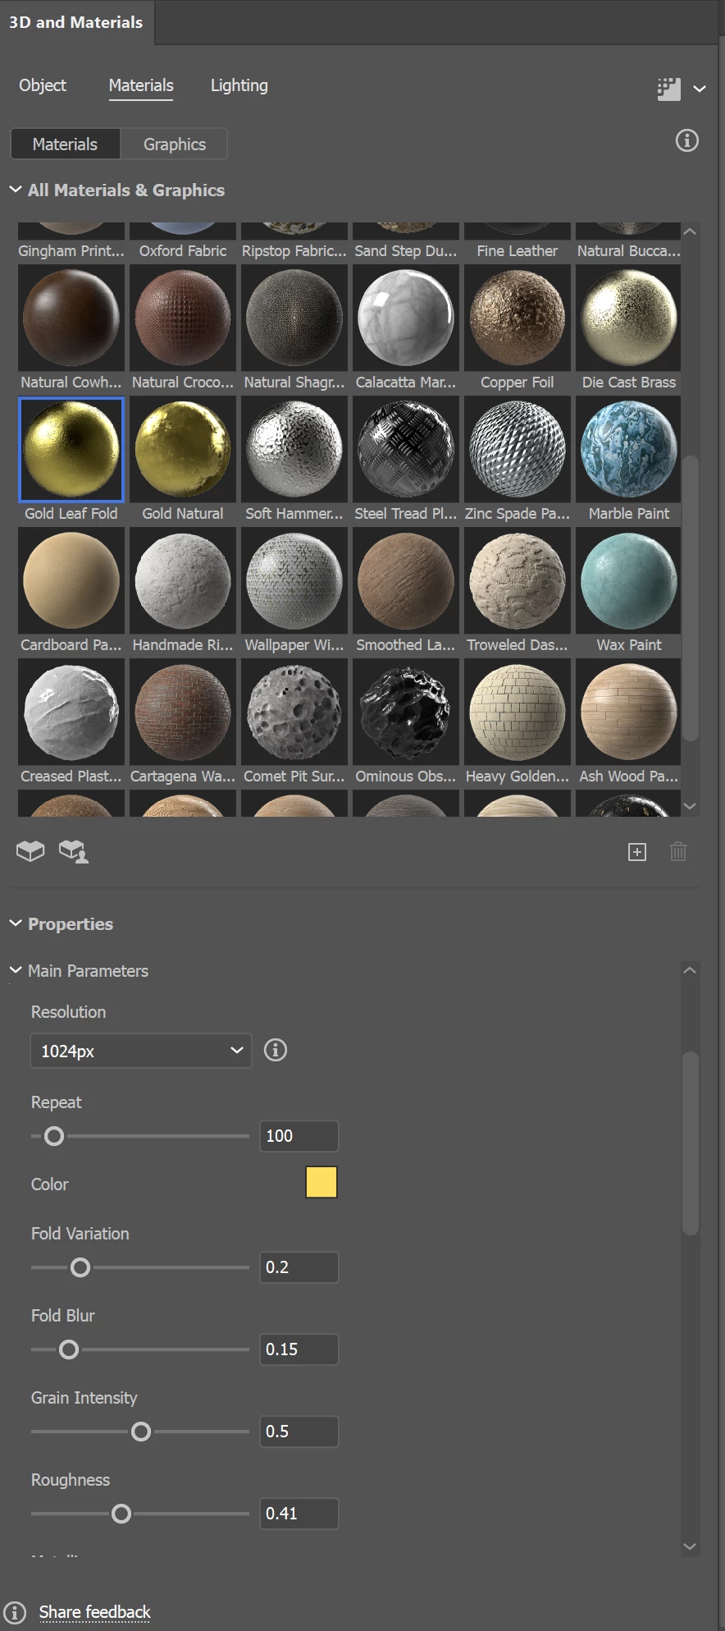This screenshot has width=725, height=1631.
Task: Choose the Ominous Obsidian material
Action: coord(406,712)
